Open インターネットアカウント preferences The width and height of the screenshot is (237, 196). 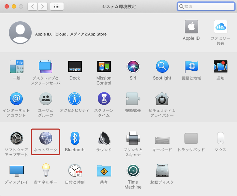tap(16, 99)
